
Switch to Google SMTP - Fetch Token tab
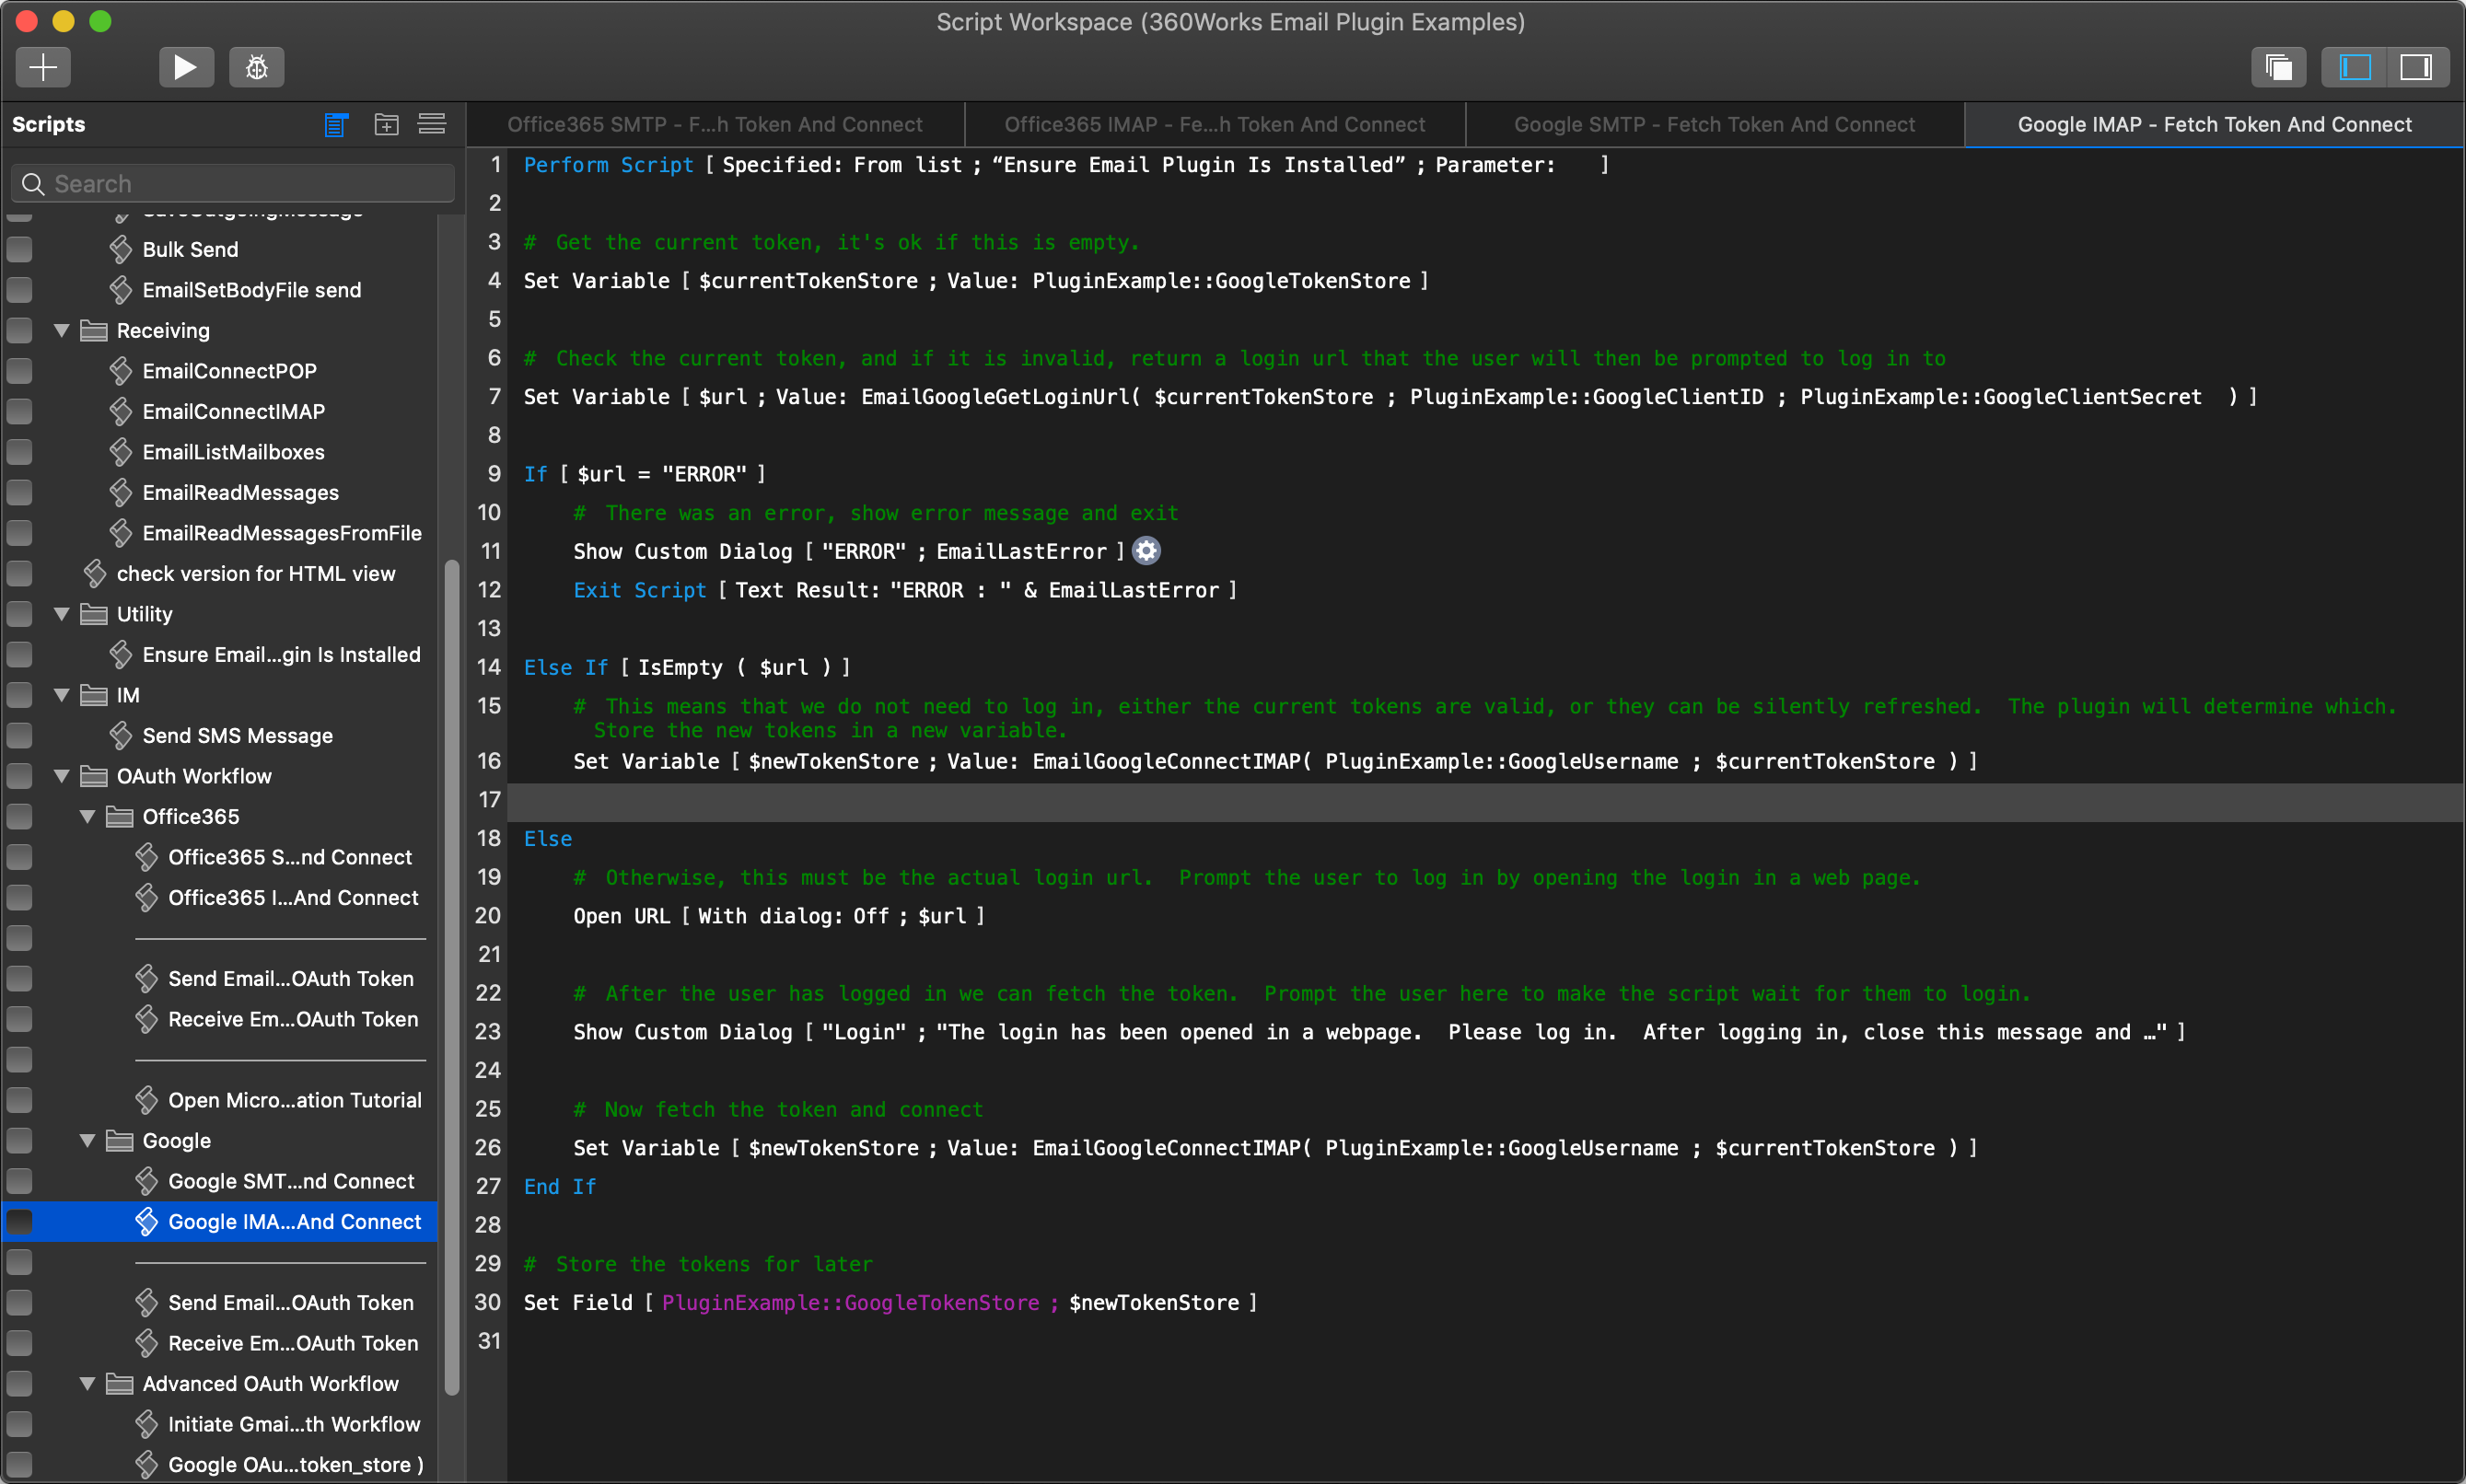coord(1715,125)
